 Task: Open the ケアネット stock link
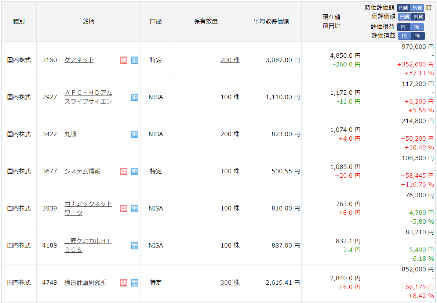coord(79,60)
